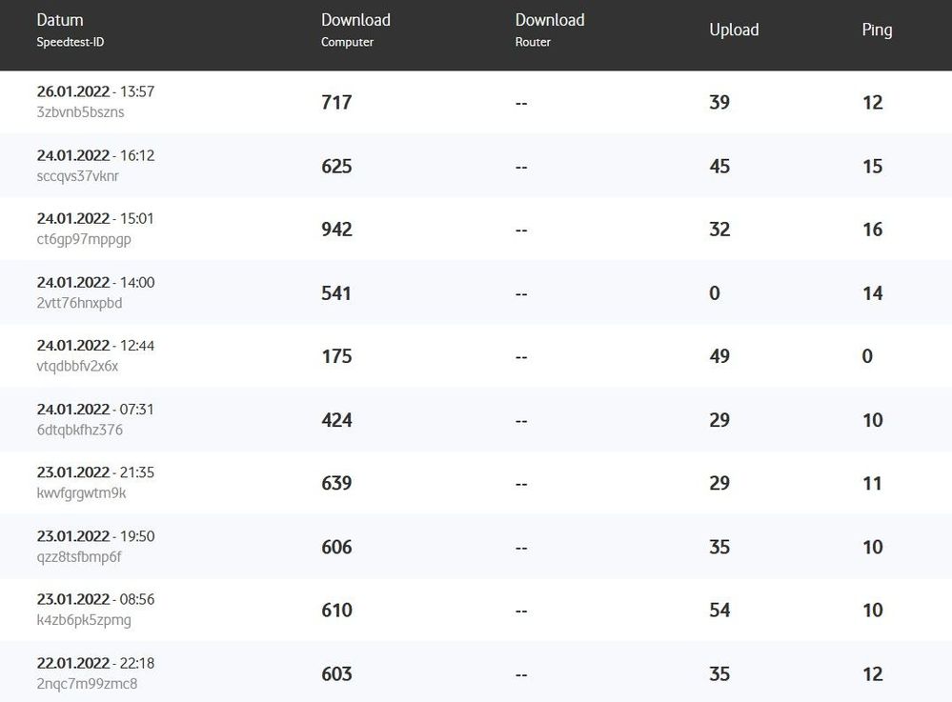Click the download value 717

point(336,102)
